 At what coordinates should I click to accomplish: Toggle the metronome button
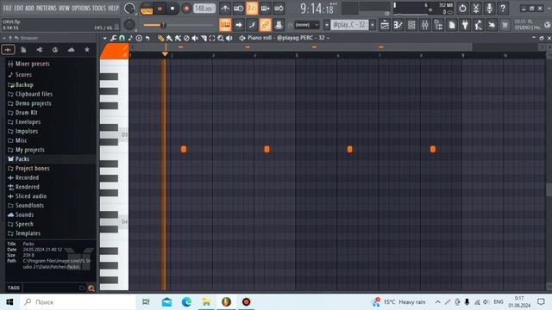[x=225, y=8]
